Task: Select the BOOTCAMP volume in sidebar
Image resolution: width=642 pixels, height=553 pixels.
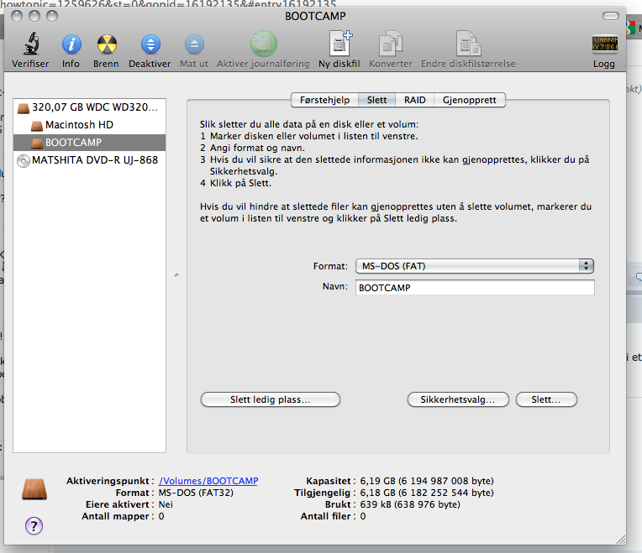Action: click(x=89, y=143)
